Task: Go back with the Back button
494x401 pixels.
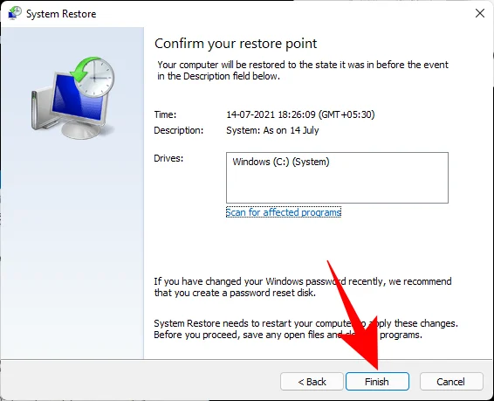Action: tap(312, 382)
